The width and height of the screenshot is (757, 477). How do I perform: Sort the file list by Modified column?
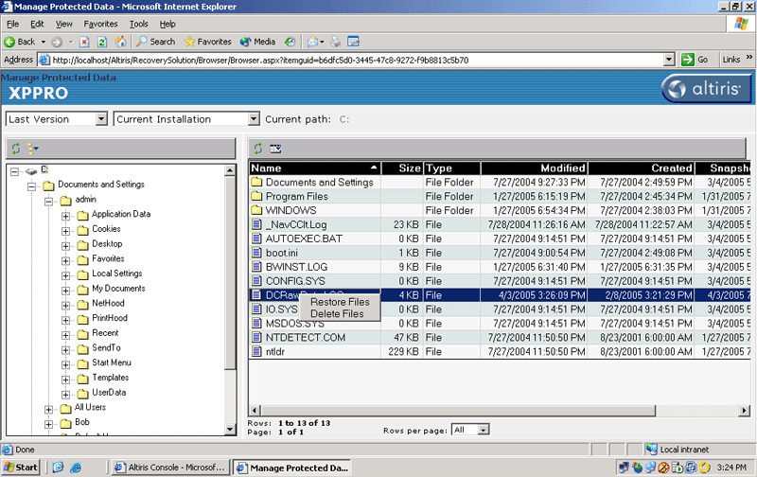(562, 168)
